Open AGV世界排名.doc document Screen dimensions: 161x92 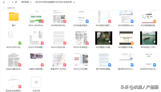[126, 17]
